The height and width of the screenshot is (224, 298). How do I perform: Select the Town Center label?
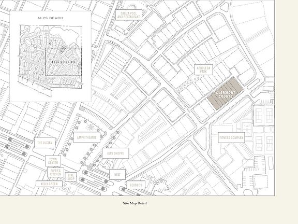coord(53,161)
